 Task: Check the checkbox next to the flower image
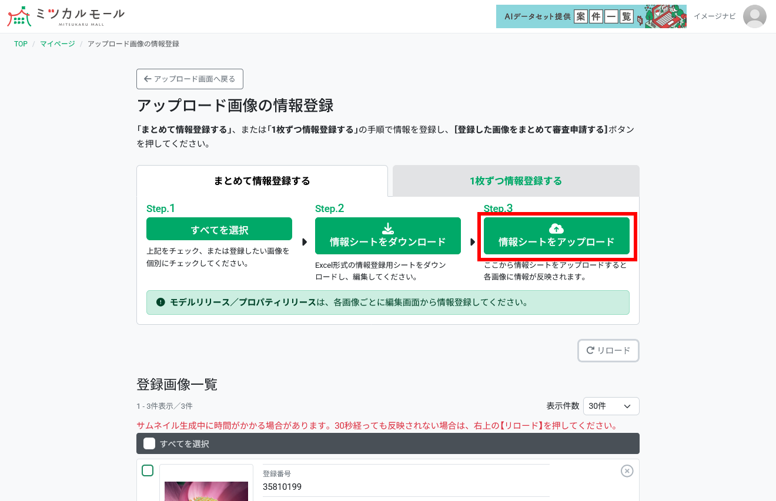(148, 470)
